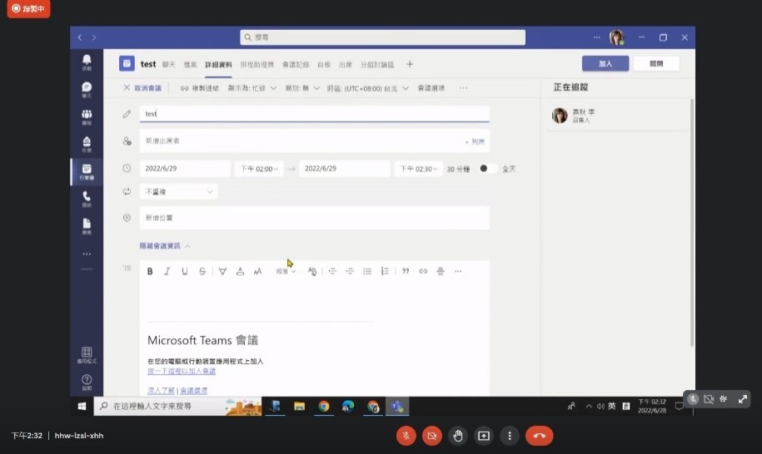Open the repeat 不重複 dropdown
The image size is (762, 454).
click(x=178, y=191)
